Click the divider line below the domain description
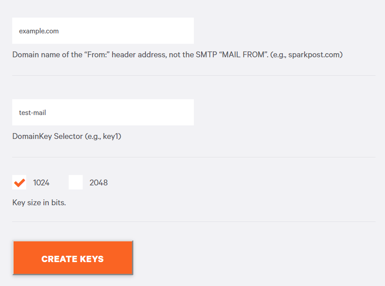Viewport: 385px width, 286px height. tap(193, 75)
